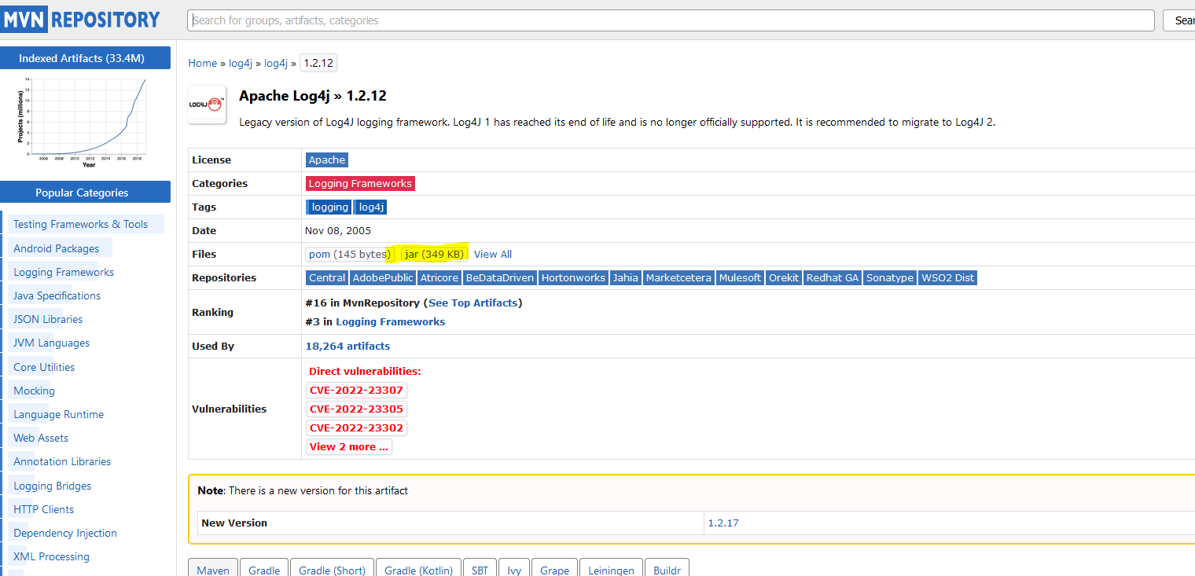The height and width of the screenshot is (576, 1195).
Task: Open the Marketcetera repository badge
Action: pyautogui.click(x=678, y=277)
